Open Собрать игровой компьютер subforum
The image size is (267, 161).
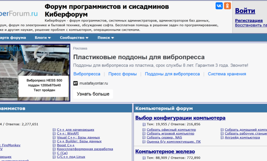click(170, 134)
